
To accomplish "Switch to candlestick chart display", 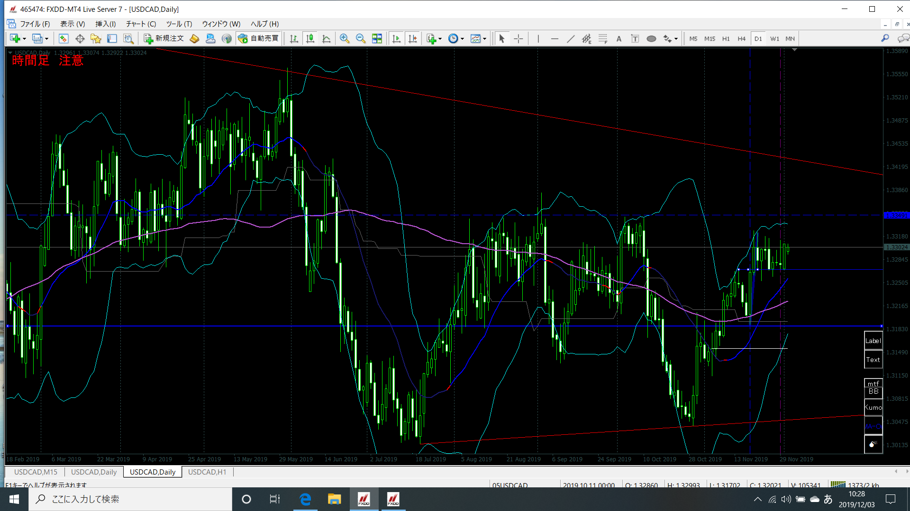I will coord(310,39).
